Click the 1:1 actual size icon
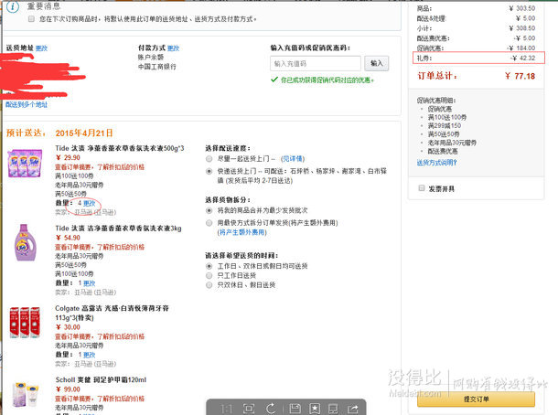This screenshot has width=558, height=415. pyautogui.click(x=227, y=407)
